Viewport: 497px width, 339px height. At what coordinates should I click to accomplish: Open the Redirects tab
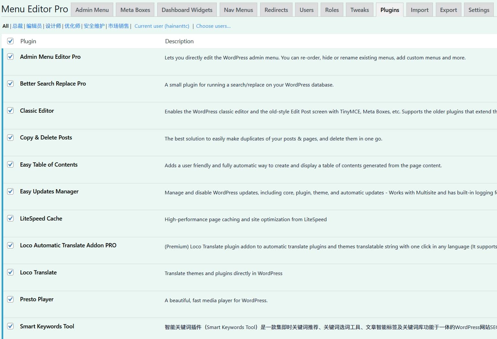point(276,10)
